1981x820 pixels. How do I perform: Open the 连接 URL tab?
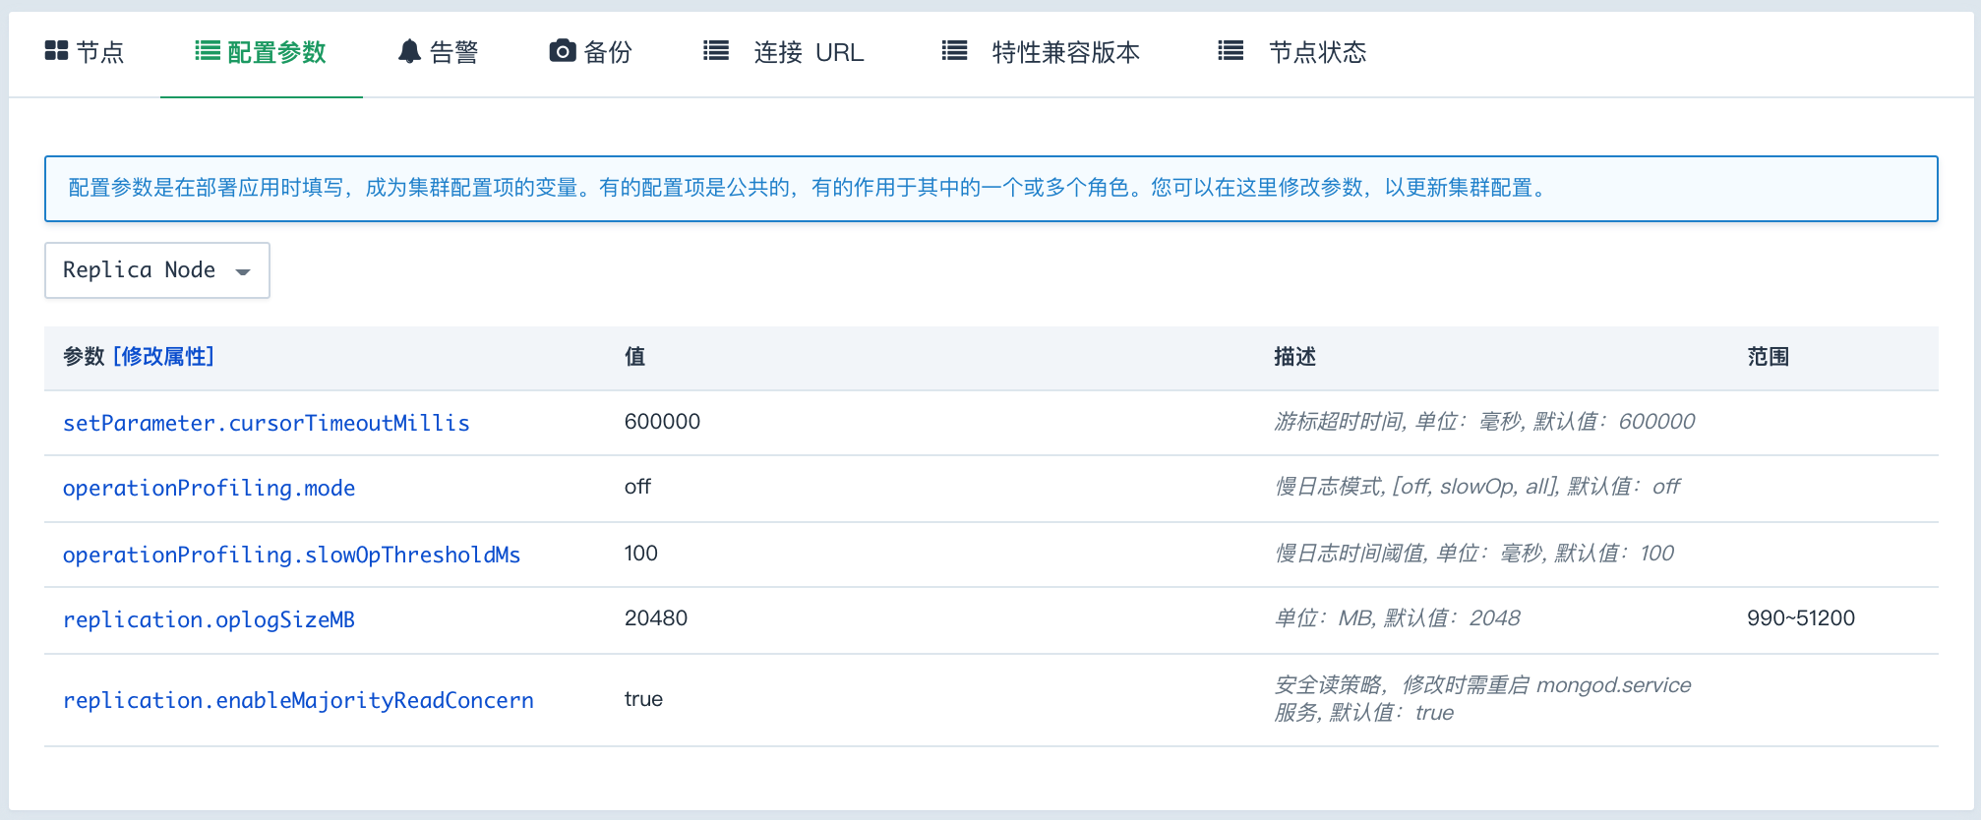(784, 52)
